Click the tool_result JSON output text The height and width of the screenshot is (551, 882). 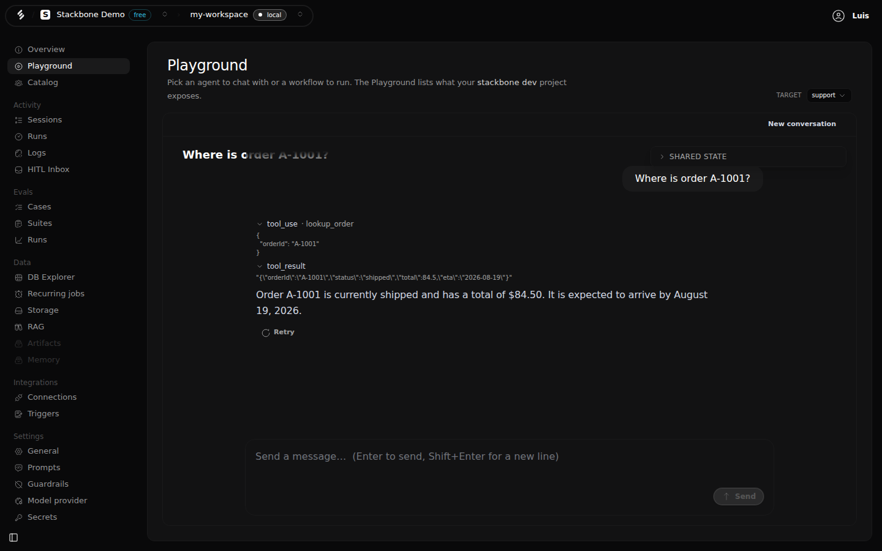(384, 277)
